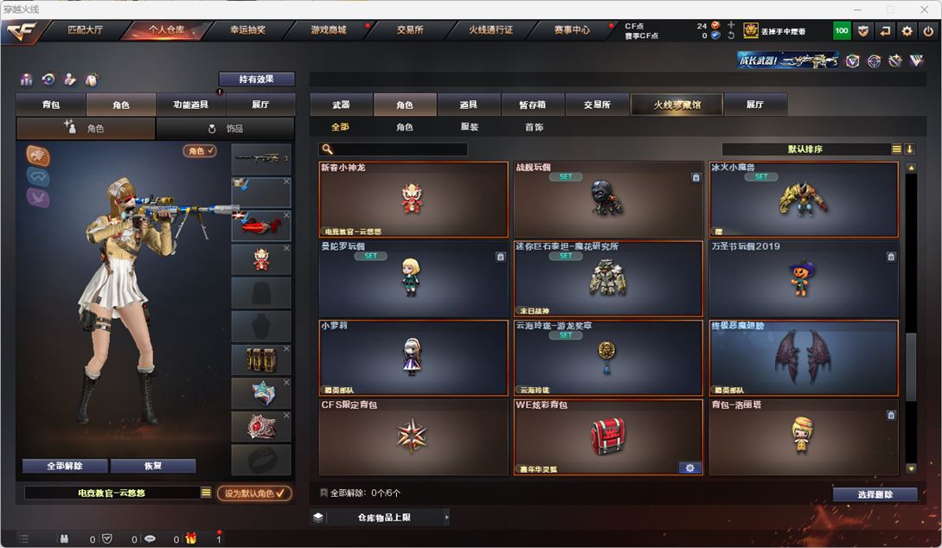Click the scrollbar down arrow in item list
This screenshot has height=548, width=942.
coord(911,468)
